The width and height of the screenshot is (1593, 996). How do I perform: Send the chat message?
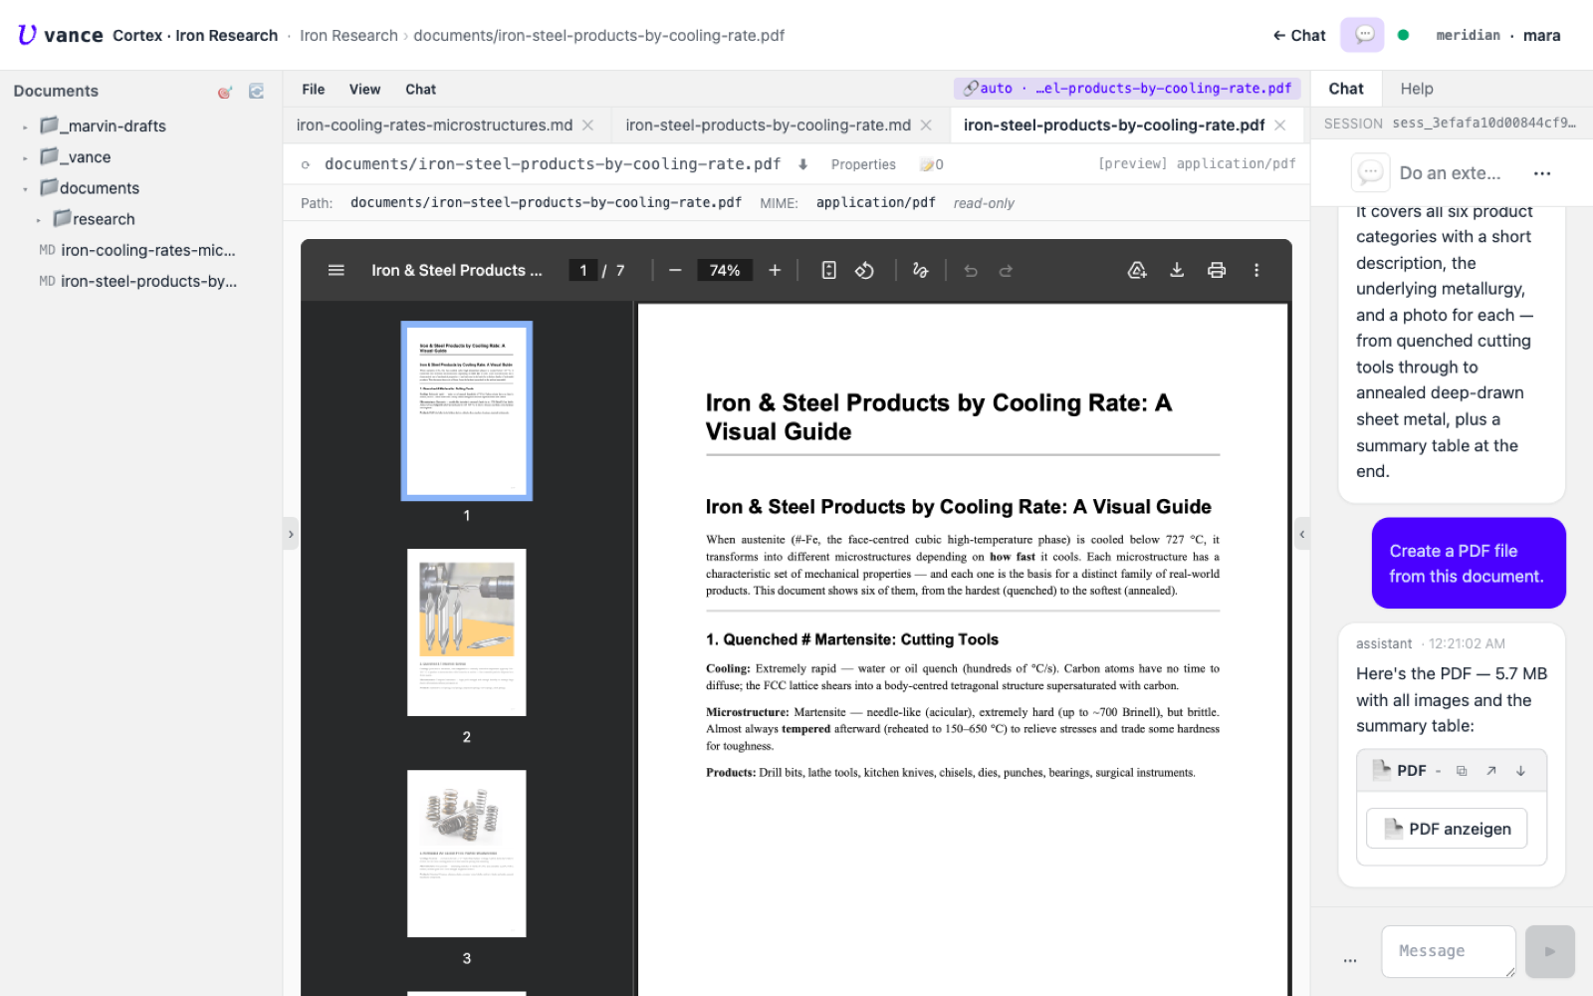click(x=1550, y=951)
